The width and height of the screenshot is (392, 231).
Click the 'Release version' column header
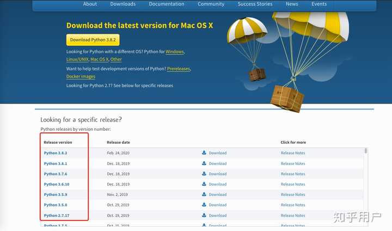[x=58, y=142]
